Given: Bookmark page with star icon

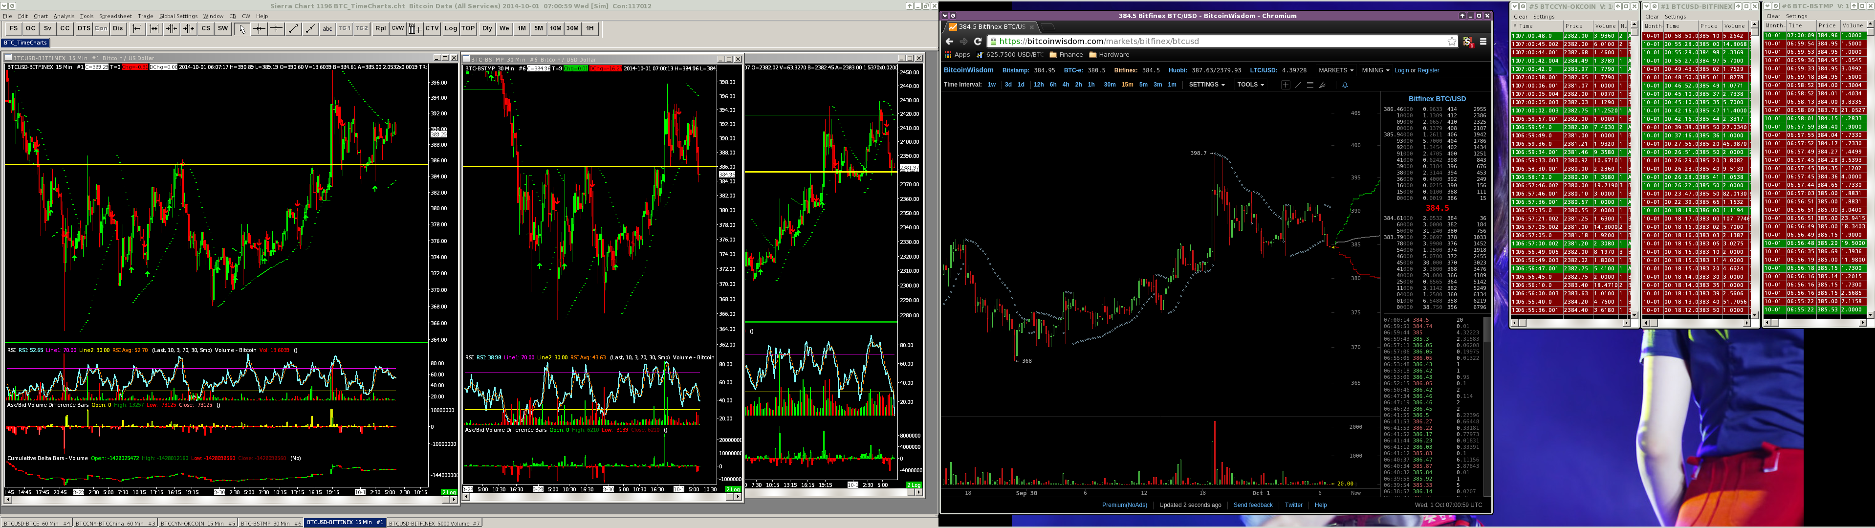Looking at the screenshot, I should pyautogui.click(x=1451, y=42).
